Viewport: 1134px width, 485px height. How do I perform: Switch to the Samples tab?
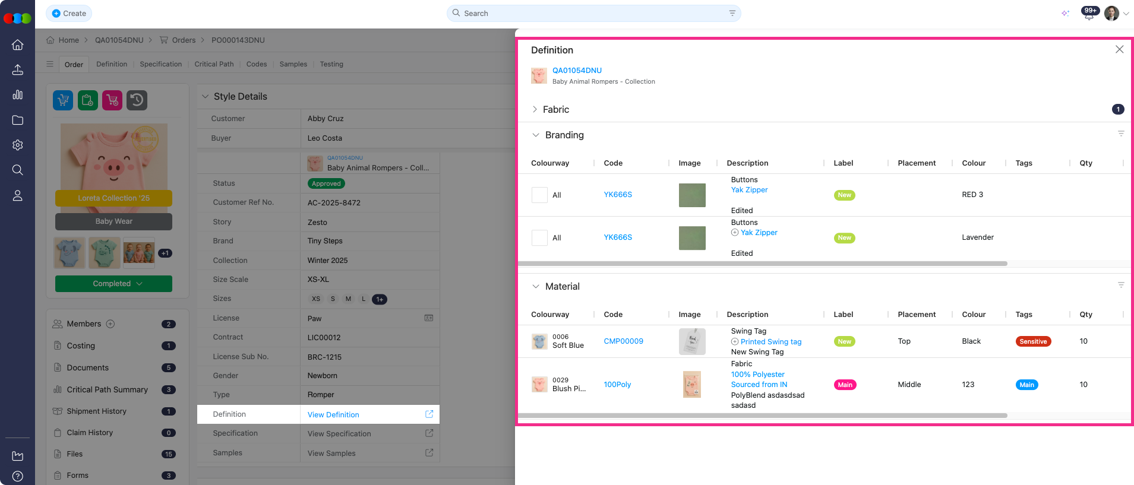click(293, 64)
